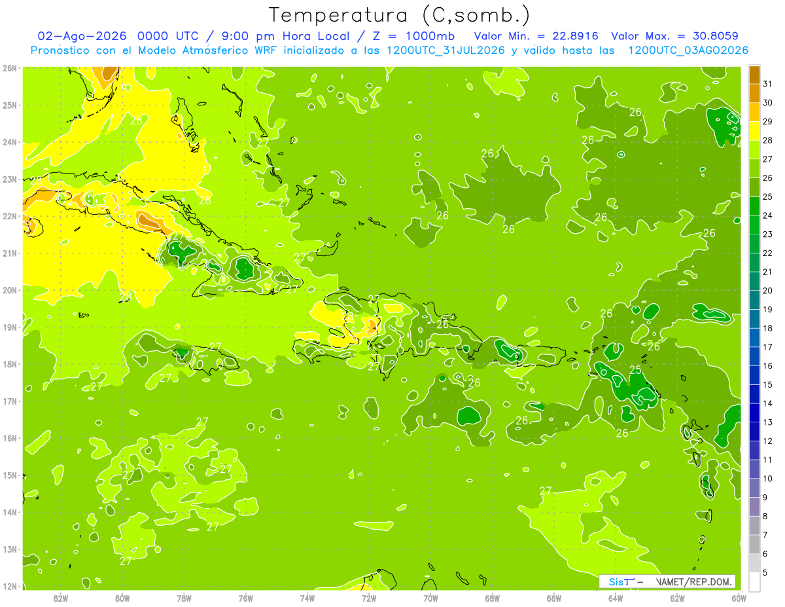Click the 21N latitude axis label
785x607 pixels.
(10, 253)
